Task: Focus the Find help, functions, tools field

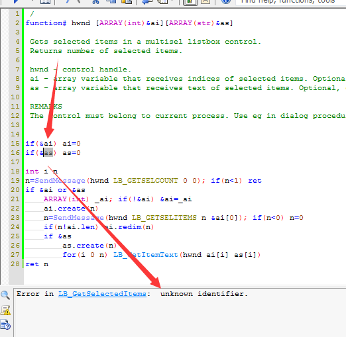Action: pos(291,2)
